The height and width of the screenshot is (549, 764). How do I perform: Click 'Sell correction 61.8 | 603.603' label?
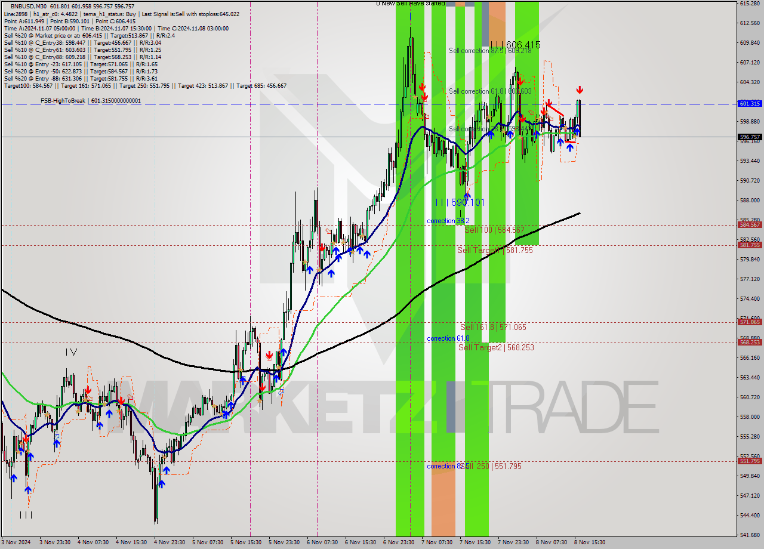coord(490,91)
